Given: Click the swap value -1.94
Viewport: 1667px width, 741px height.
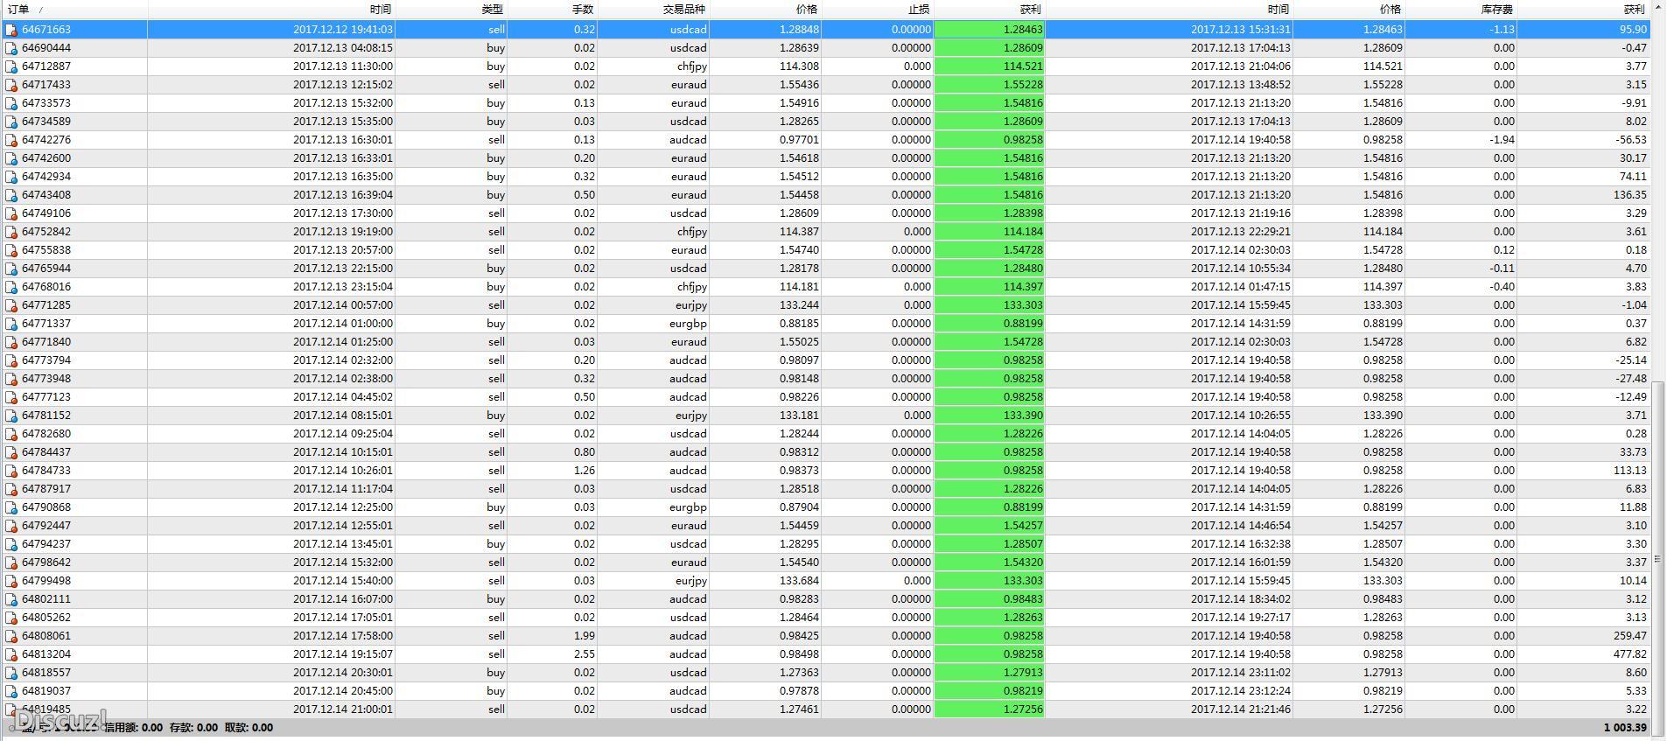Looking at the screenshot, I should click(x=1502, y=140).
